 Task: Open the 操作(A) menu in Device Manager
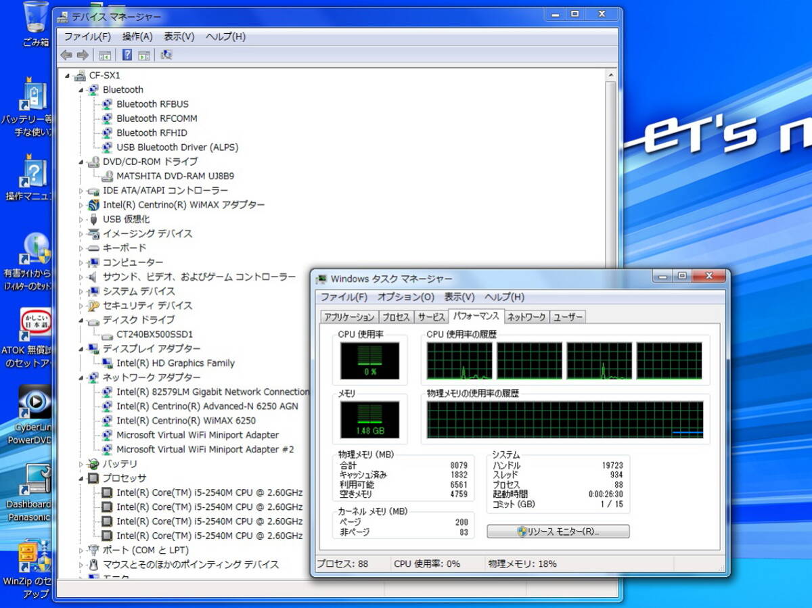pyautogui.click(x=137, y=37)
